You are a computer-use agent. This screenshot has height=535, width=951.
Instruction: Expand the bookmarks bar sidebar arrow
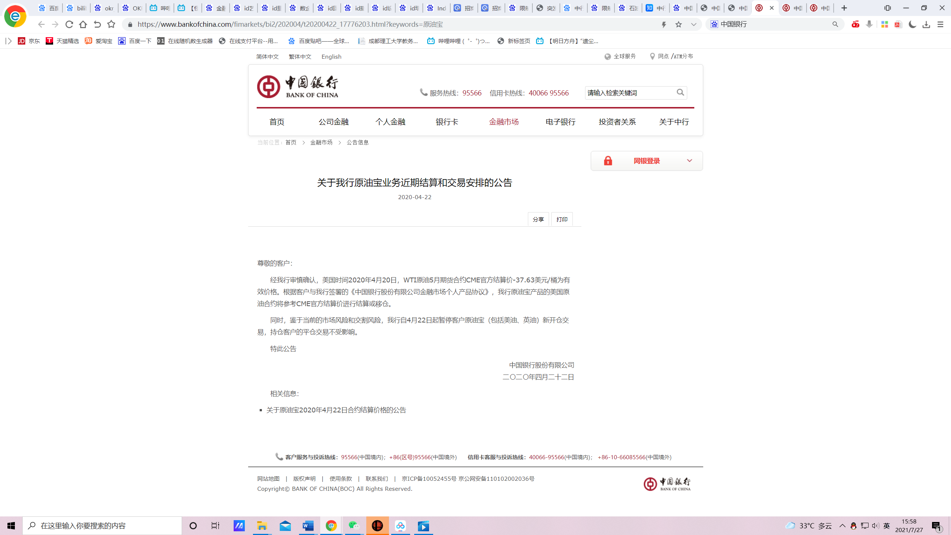pos(9,41)
